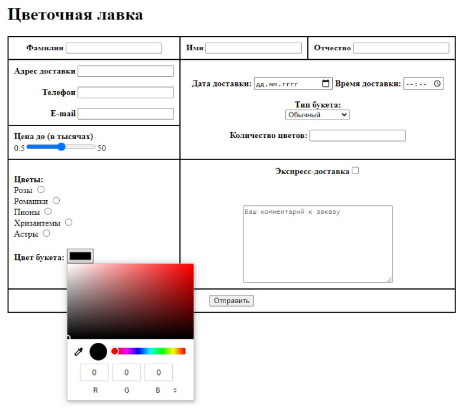The height and width of the screenshot is (408, 466).
Task: Click the Количество цветов input field
Action: (358, 136)
